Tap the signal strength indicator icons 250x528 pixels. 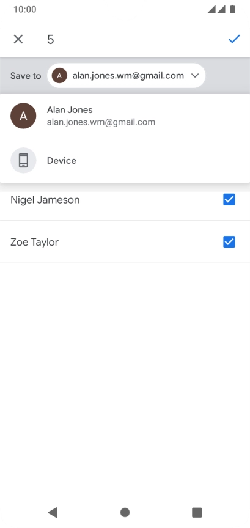coord(216,9)
